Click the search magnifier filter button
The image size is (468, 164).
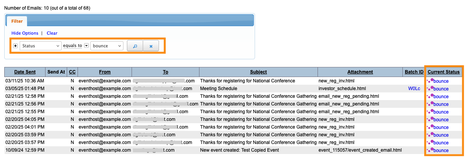[x=135, y=46]
